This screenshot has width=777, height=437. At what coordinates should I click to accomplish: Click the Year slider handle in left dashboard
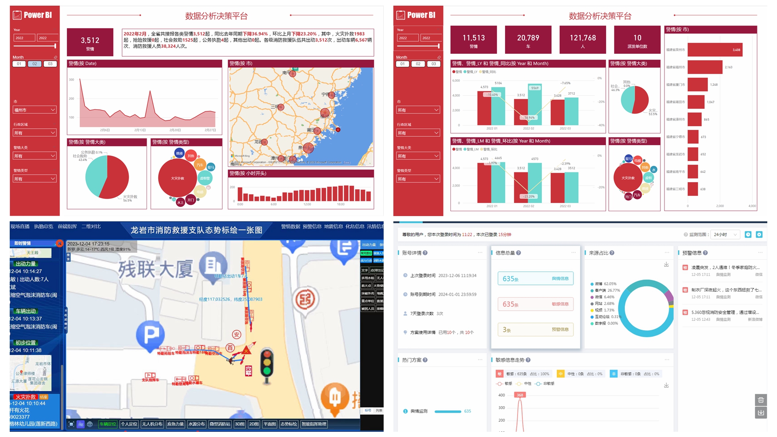click(55, 46)
